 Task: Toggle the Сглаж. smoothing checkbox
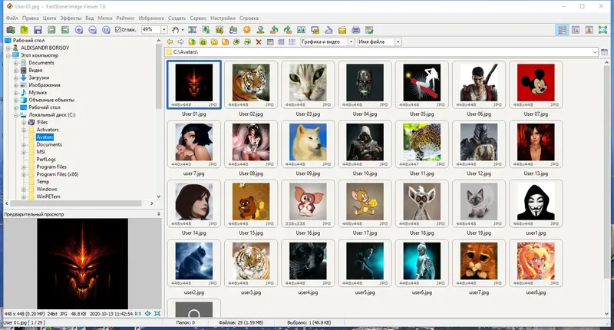pos(117,29)
